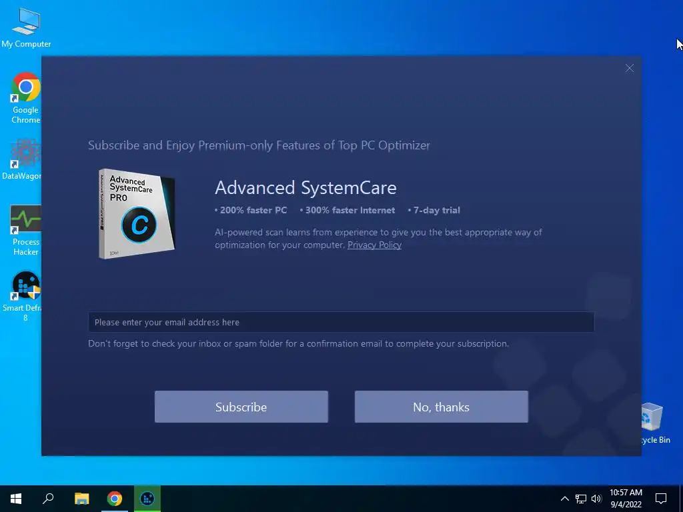Show hidden system tray icons
The height and width of the screenshot is (512, 683).
click(x=564, y=499)
